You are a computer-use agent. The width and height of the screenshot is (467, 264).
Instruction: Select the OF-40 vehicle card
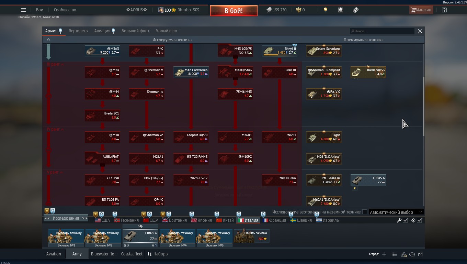(x=147, y=201)
